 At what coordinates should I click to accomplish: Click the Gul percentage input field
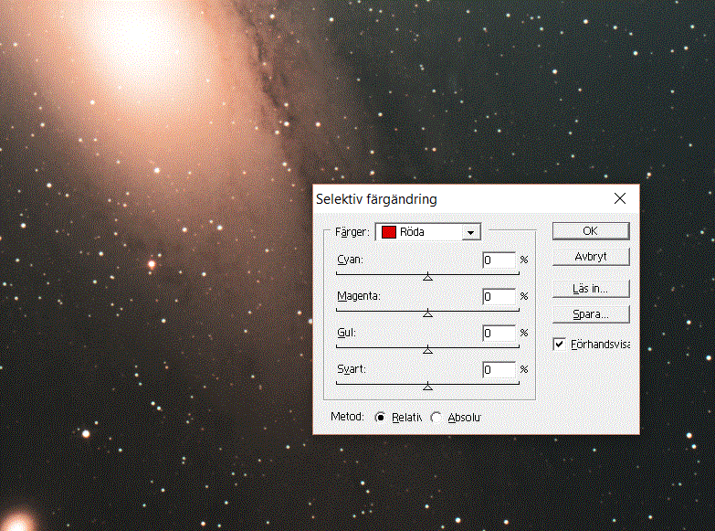pos(499,333)
